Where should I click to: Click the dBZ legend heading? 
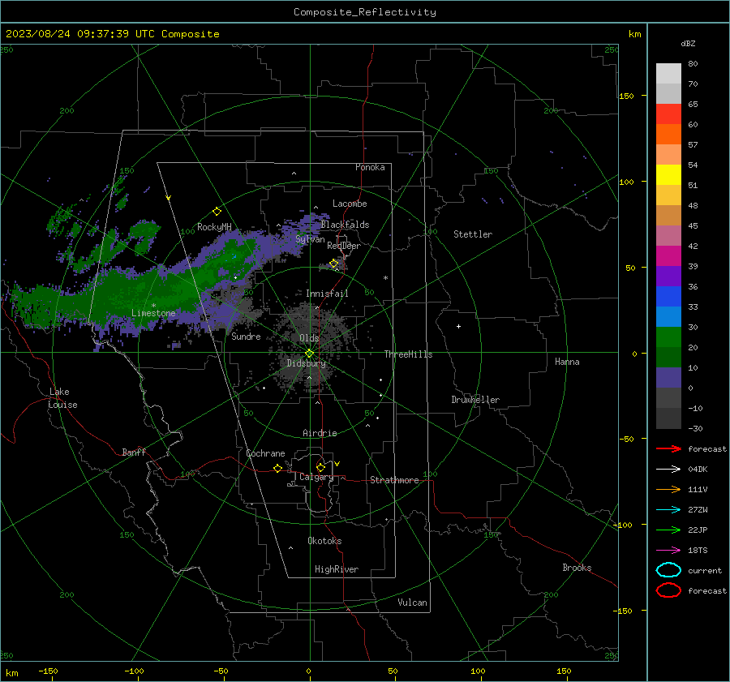tap(688, 43)
